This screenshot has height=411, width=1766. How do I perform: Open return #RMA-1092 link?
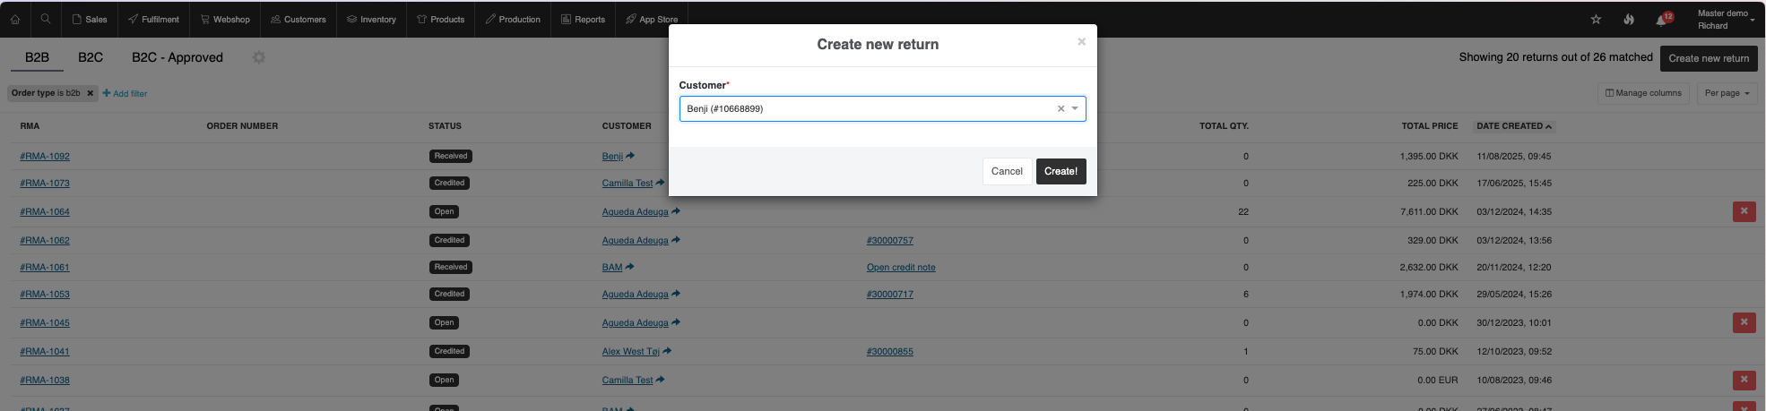point(45,156)
